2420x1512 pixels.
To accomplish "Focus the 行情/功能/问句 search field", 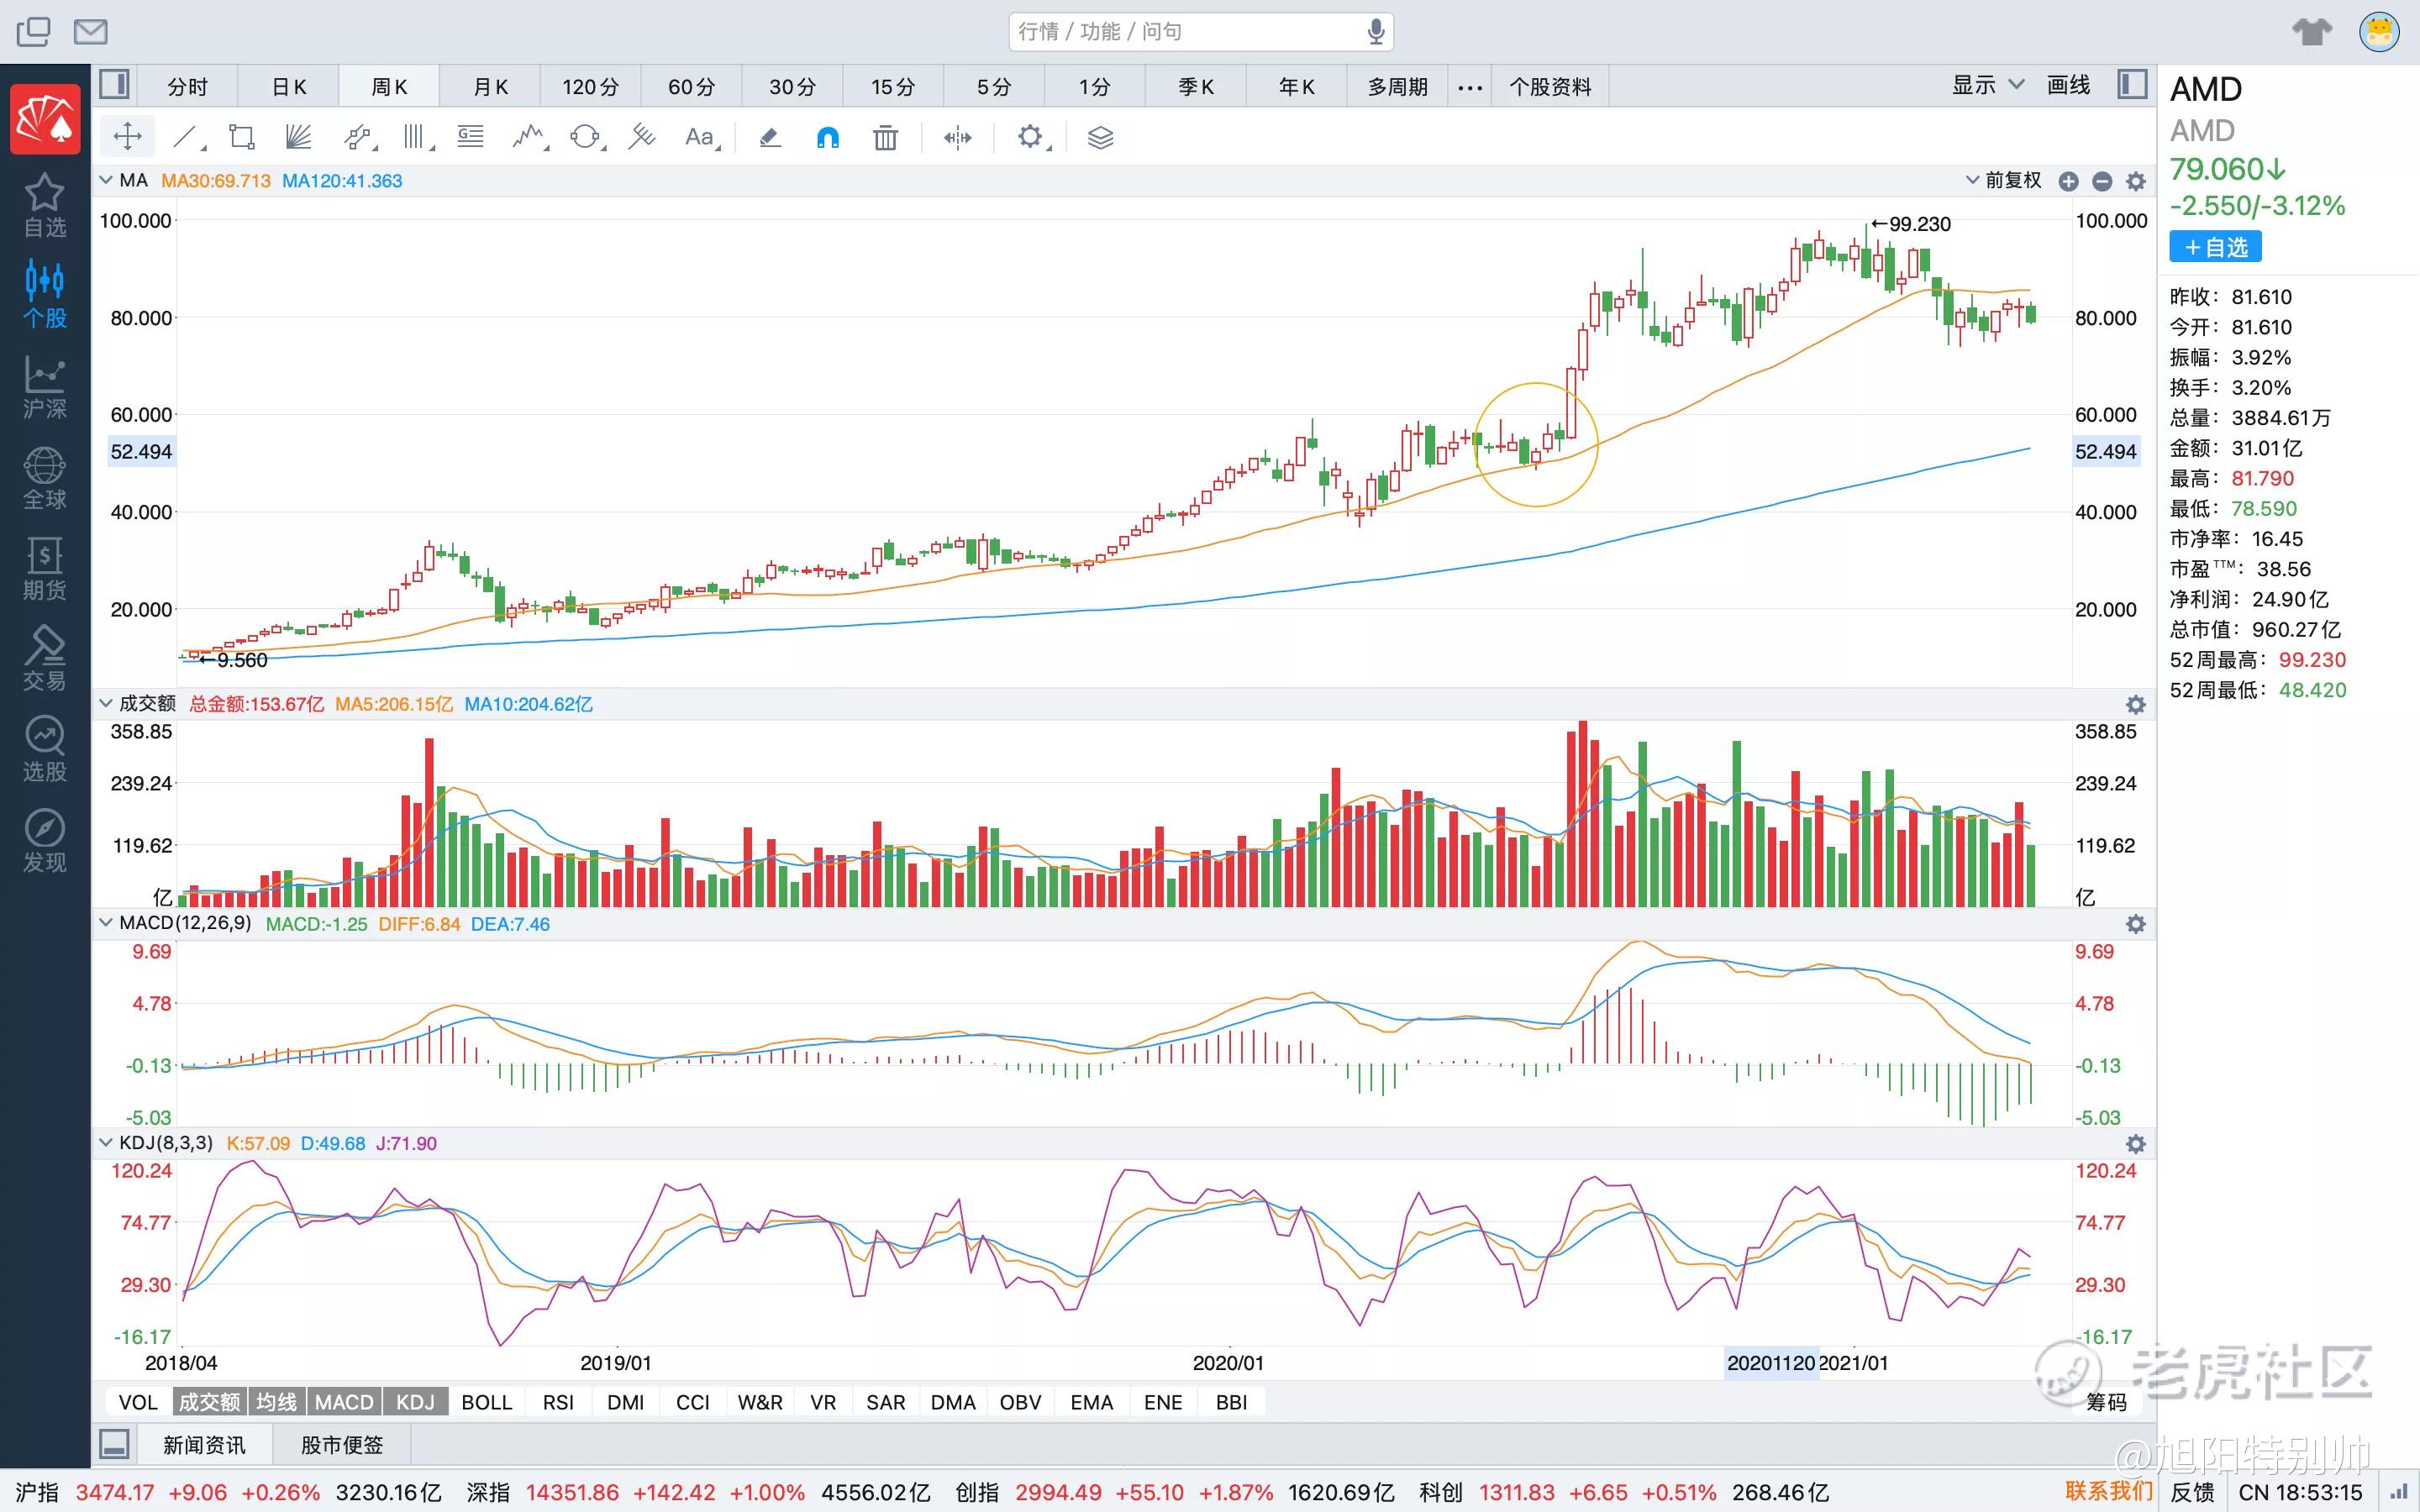I will pos(1201,32).
